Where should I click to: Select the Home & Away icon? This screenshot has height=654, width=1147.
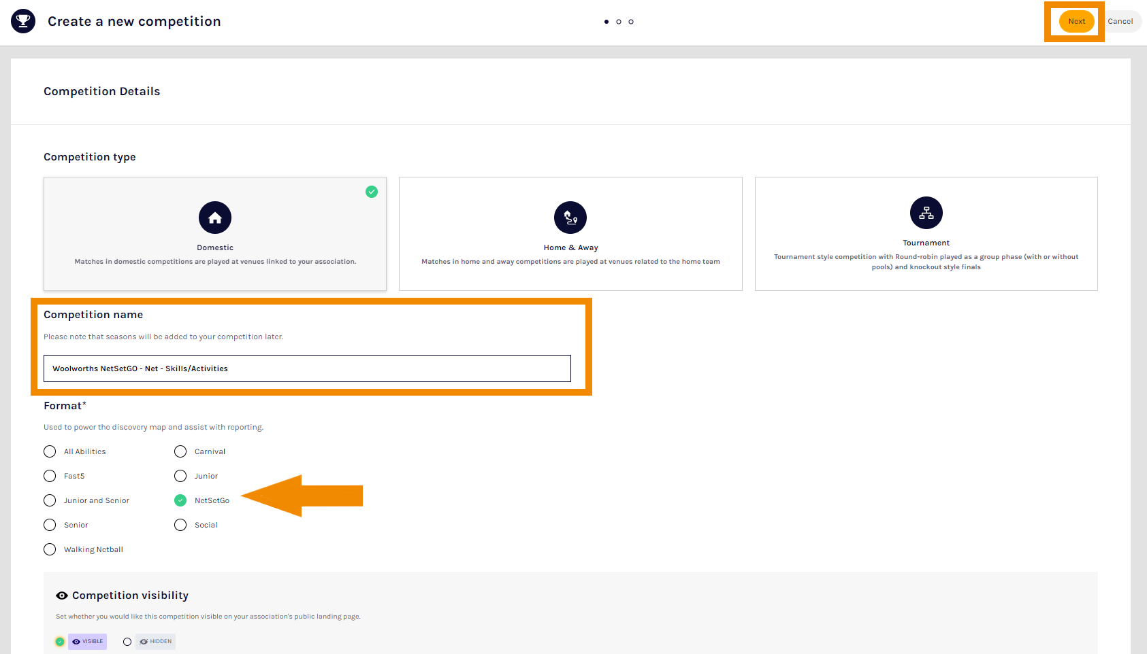[x=570, y=218]
